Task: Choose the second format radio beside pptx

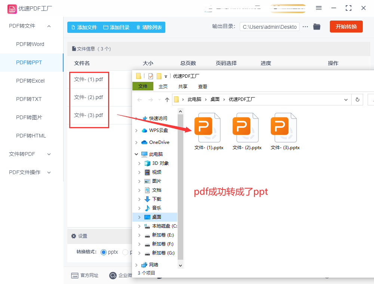Action: pyautogui.click(x=125, y=252)
